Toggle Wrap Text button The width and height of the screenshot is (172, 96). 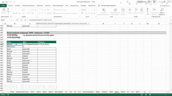tap(60, 10)
